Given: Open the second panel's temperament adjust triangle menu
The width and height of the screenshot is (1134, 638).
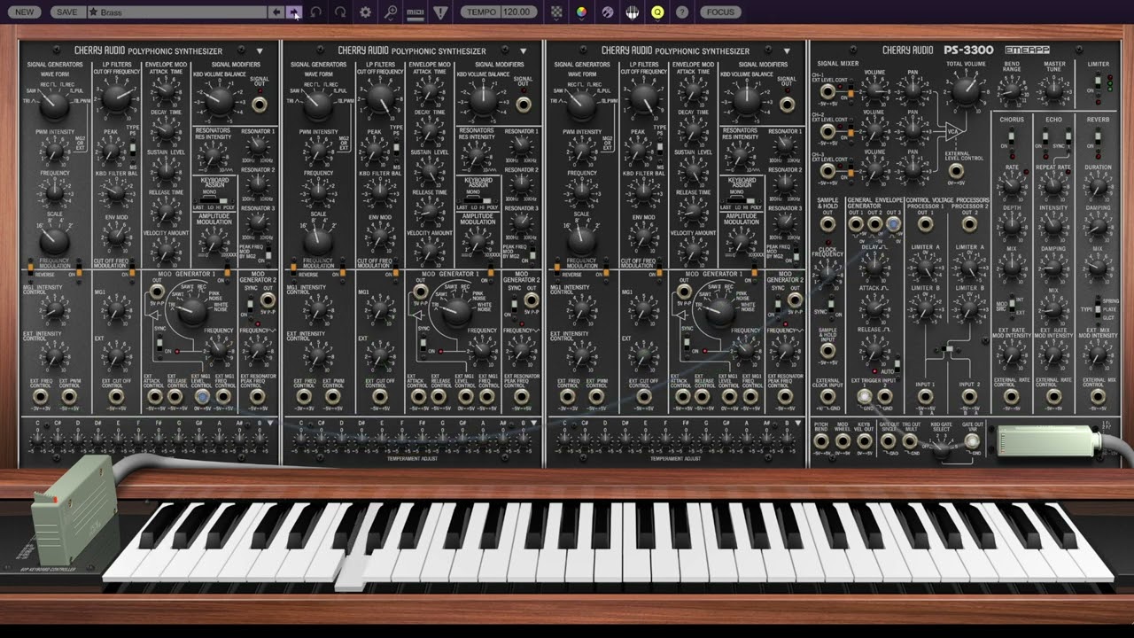Looking at the screenshot, I should tap(533, 424).
